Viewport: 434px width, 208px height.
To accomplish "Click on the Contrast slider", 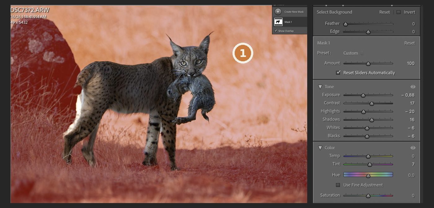I will click(x=368, y=103).
